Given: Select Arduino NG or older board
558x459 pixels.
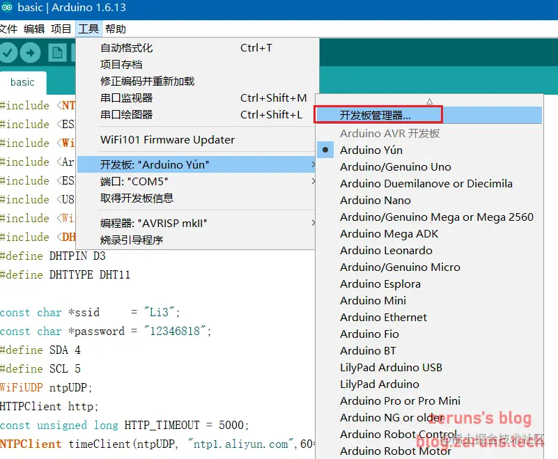Looking at the screenshot, I should tap(429, 418).
